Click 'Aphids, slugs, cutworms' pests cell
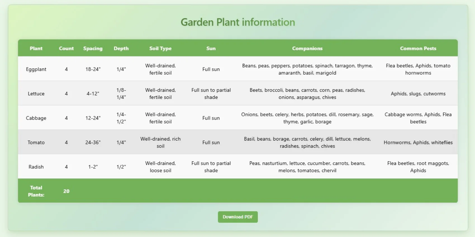Viewport: 475px width, 237px height. coord(418,94)
